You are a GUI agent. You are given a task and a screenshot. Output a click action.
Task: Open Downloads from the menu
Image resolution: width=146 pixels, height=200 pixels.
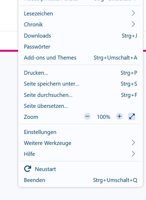tap(80, 36)
